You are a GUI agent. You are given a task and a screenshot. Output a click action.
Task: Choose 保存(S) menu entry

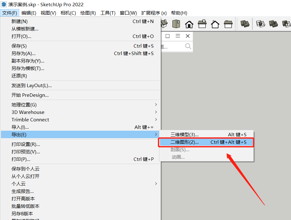tap(80, 46)
